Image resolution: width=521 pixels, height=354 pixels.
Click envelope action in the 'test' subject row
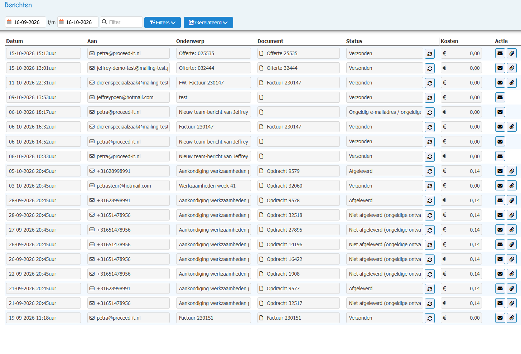500,97
